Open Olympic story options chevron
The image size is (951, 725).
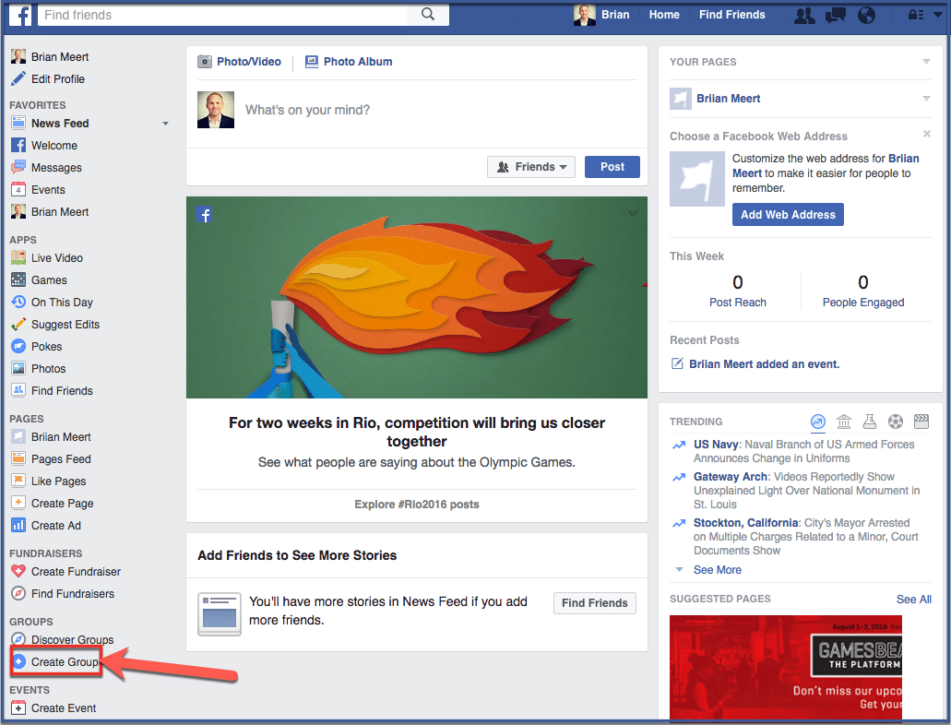(633, 214)
